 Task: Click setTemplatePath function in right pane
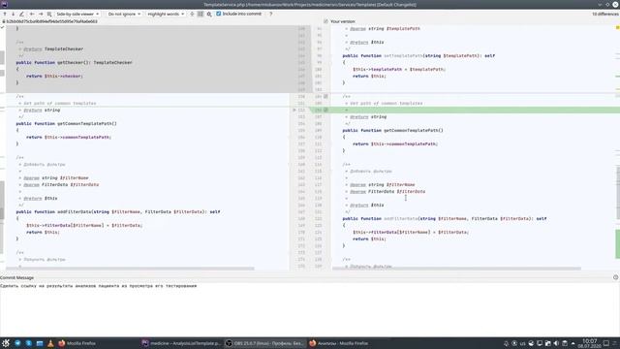point(403,56)
